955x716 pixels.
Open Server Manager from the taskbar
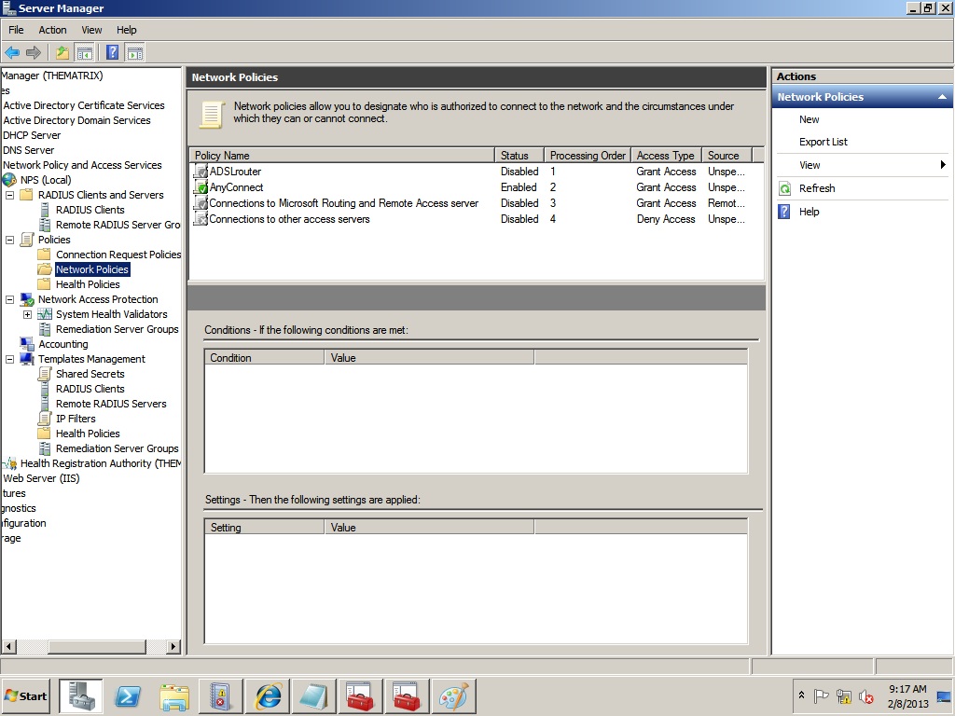[x=81, y=695]
